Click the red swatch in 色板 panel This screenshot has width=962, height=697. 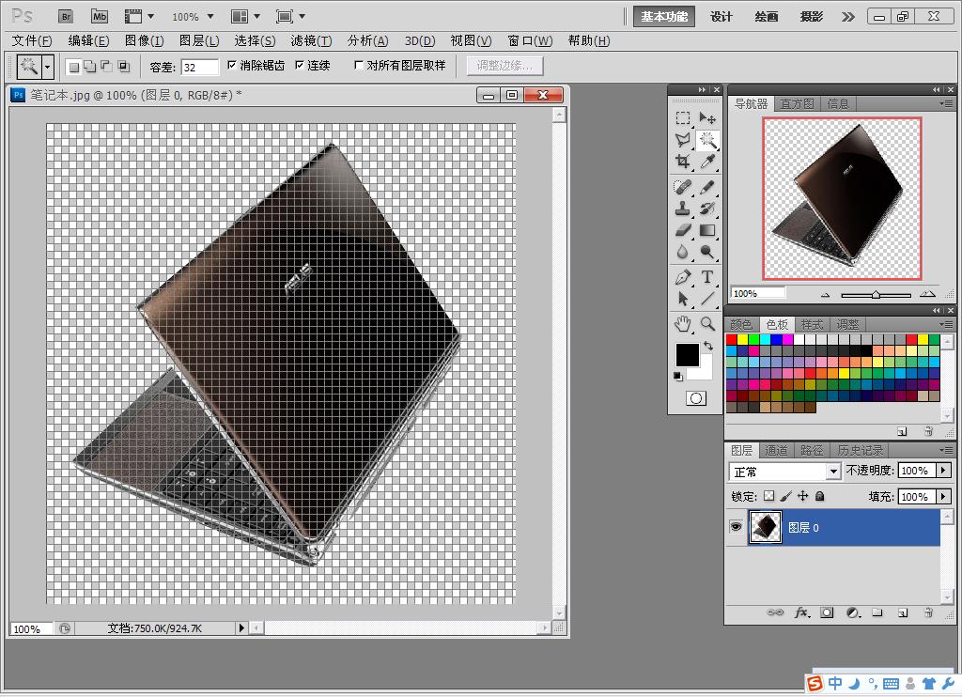click(731, 339)
